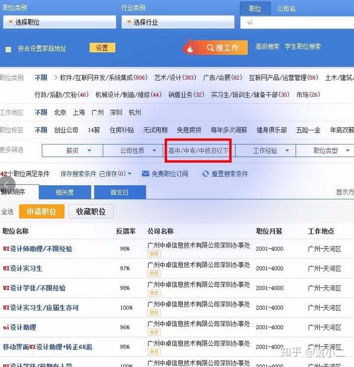The image size is (354, 367).
Task: Click the flame icon beside 搜工作
Action: tap(190, 48)
